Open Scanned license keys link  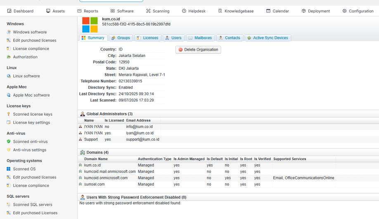(33, 114)
